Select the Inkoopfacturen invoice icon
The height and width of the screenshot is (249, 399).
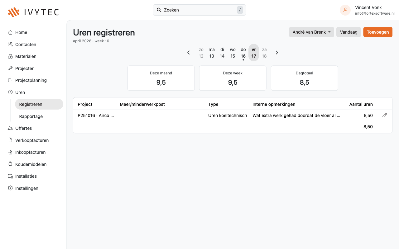[10, 152]
